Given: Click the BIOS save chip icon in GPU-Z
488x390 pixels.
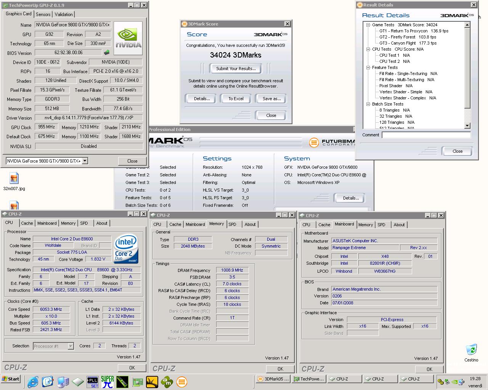Looking at the screenshot, I should (107, 53).
